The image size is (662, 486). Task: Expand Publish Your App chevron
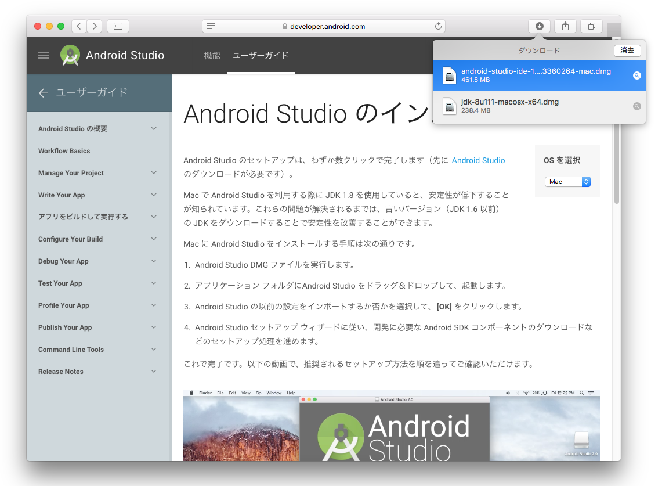pyautogui.click(x=154, y=327)
